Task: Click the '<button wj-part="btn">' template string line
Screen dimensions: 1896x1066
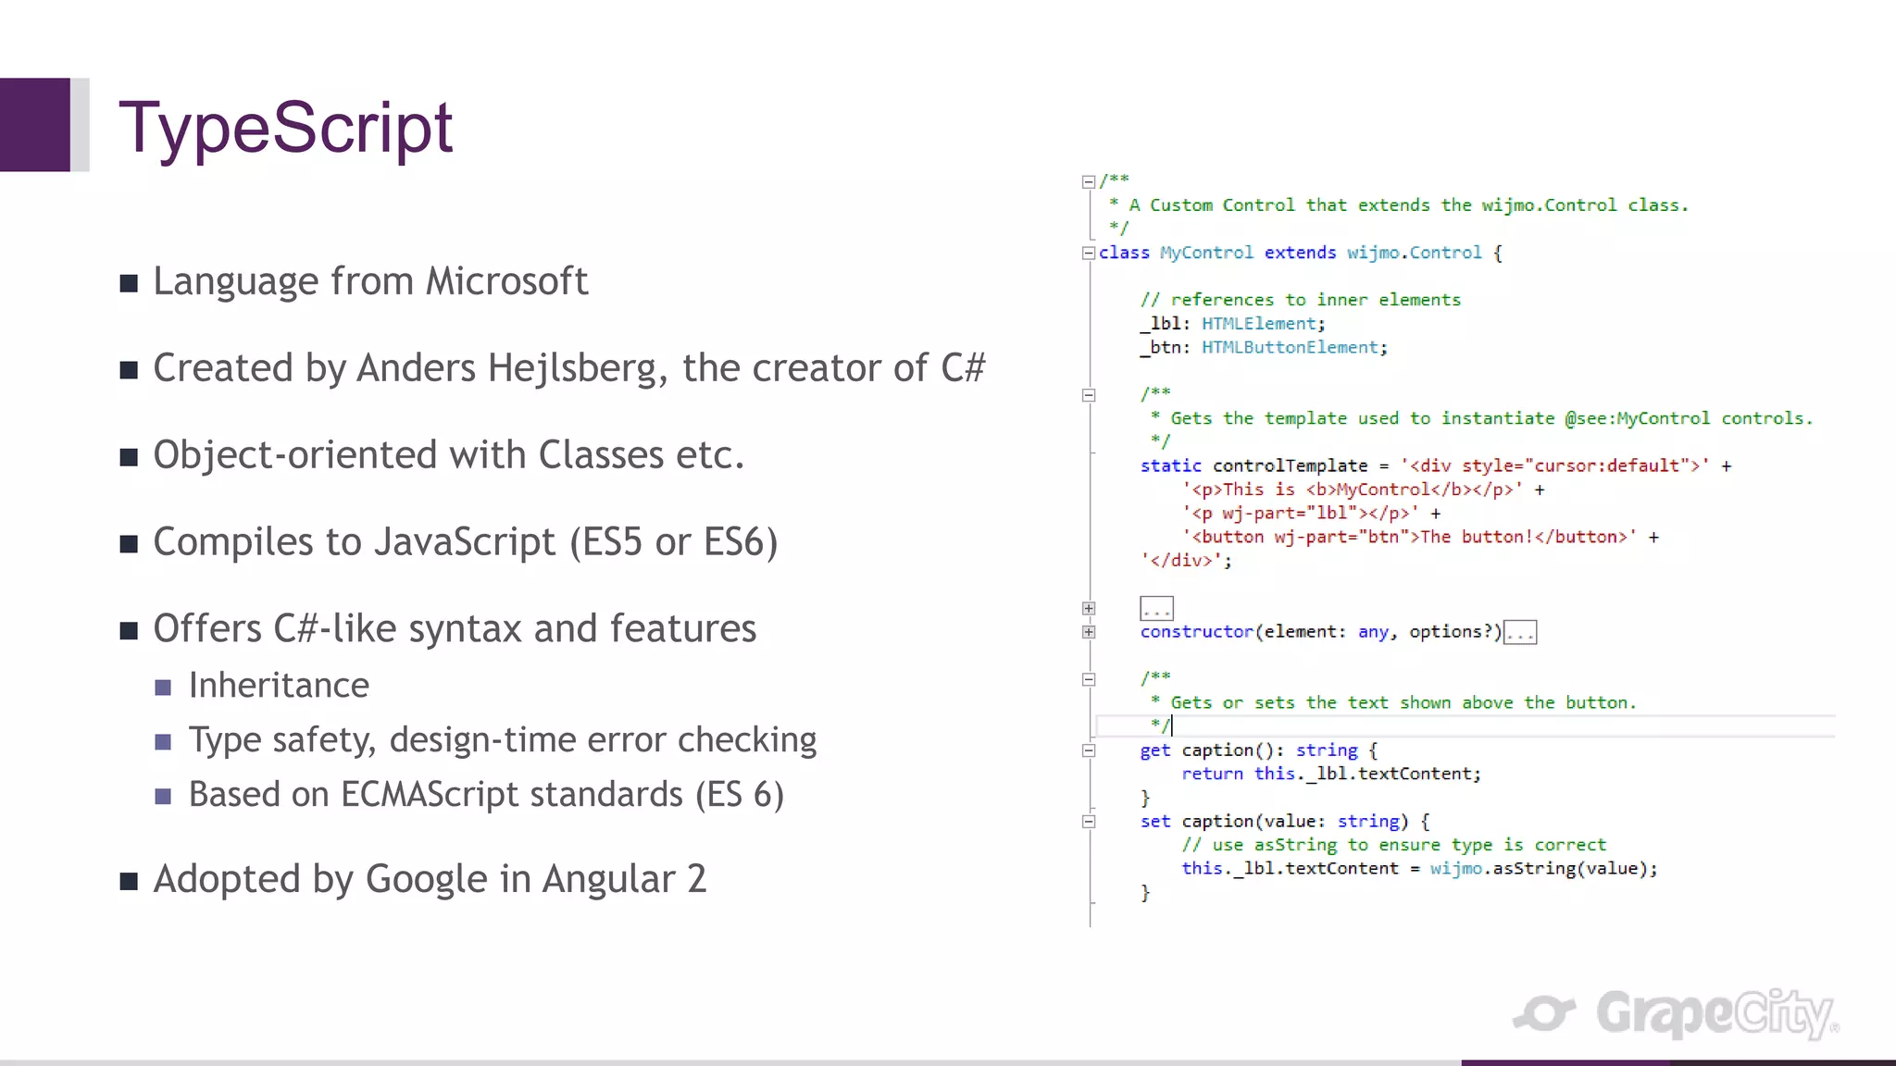Action: point(1420,537)
